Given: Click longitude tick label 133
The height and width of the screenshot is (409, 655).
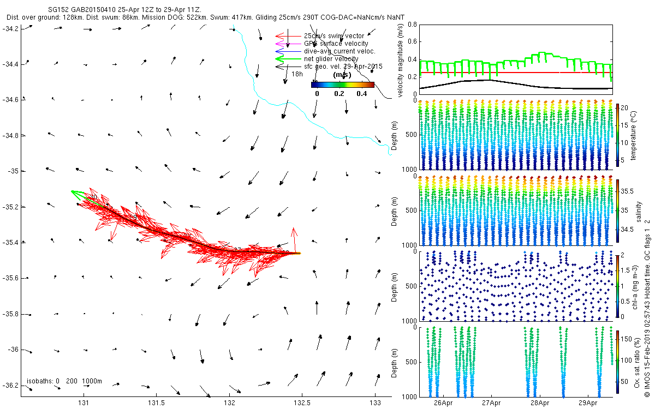Looking at the screenshot, I should (375, 402).
